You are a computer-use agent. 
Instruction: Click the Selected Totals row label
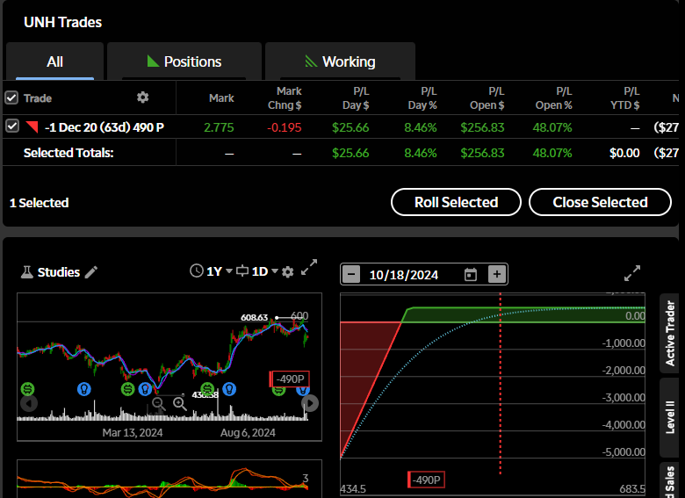coord(68,153)
